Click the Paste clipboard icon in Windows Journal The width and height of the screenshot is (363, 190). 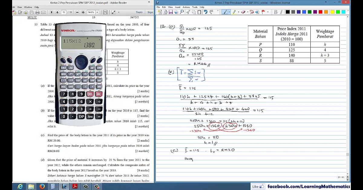199,12
